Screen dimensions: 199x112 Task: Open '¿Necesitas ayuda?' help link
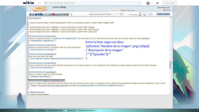point(164,7)
